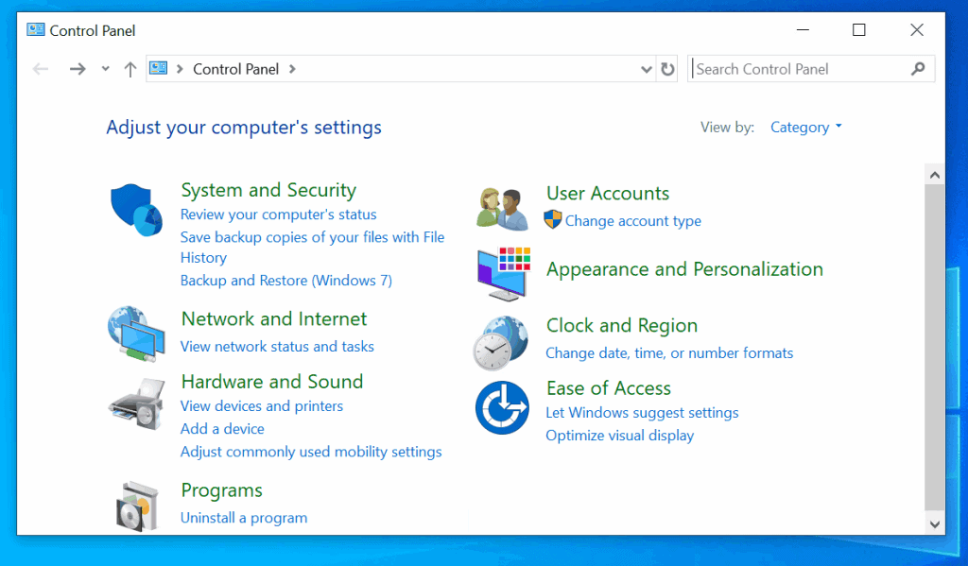Screen dimensions: 968x566
Task: Open Backup and Restore (Windows 7)
Action: click(286, 281)
